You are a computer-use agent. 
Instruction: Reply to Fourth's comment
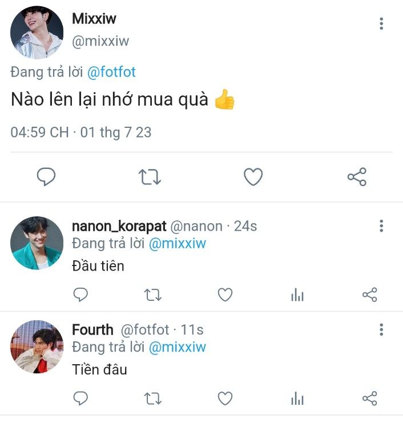tap(81, 398)
